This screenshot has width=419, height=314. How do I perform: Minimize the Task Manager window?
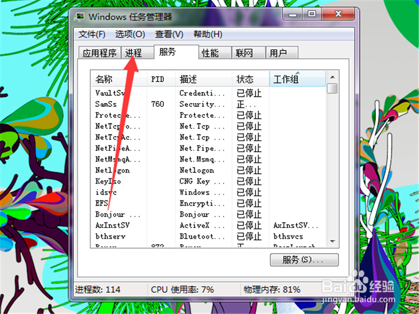[293, 15]
